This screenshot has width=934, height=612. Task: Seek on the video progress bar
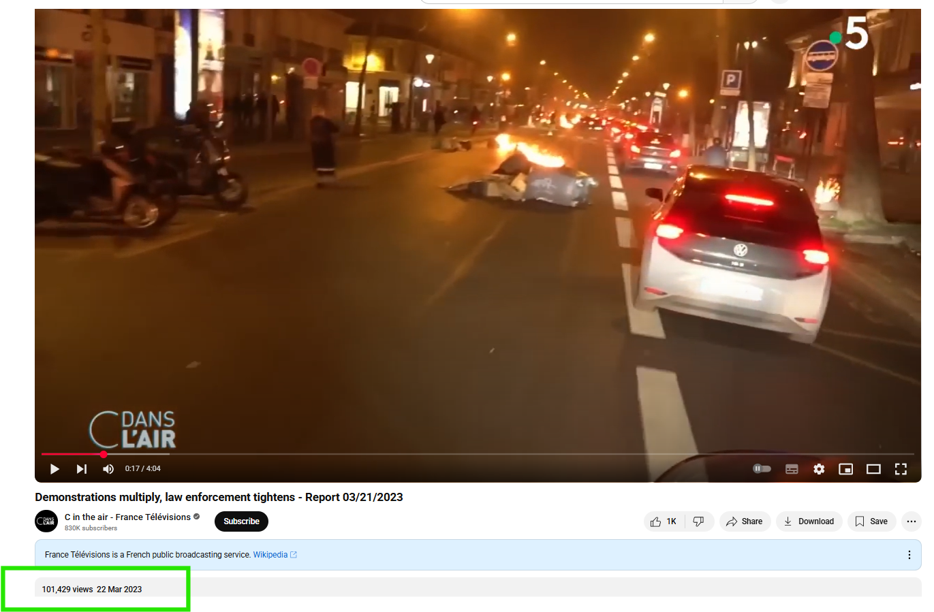coord(478,454)
